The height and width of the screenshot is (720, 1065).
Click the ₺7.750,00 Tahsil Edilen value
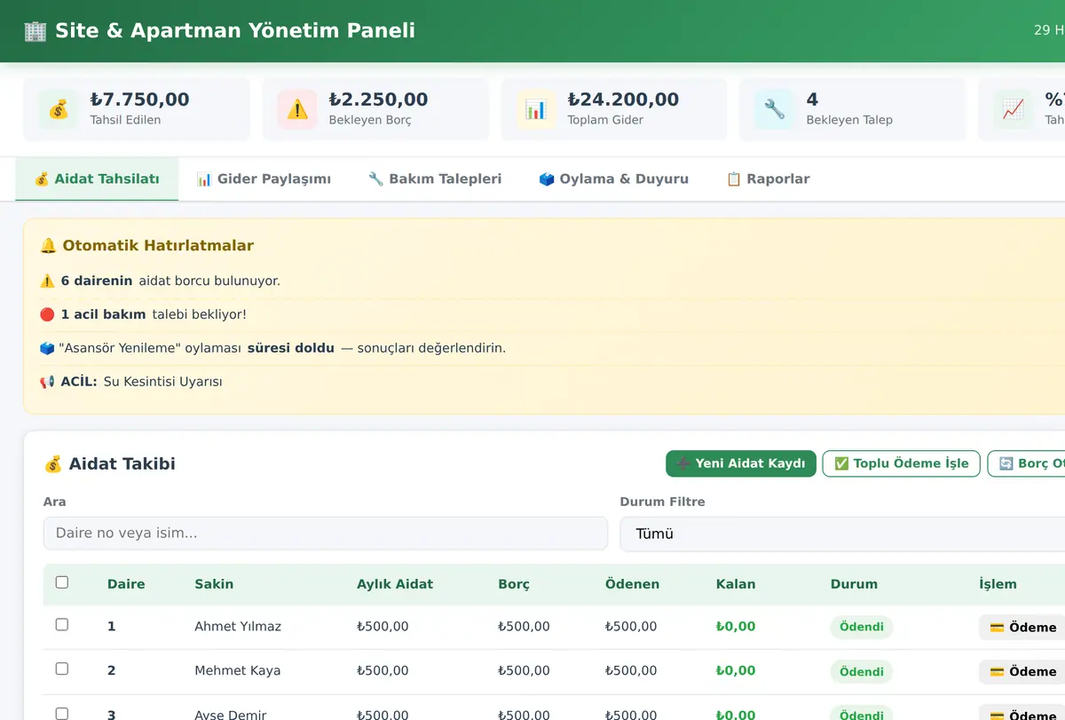(139, 99)
